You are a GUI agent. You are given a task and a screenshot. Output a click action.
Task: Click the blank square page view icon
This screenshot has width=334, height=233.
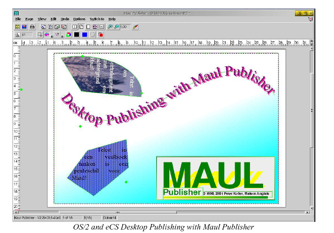click(x=88, y=27)
